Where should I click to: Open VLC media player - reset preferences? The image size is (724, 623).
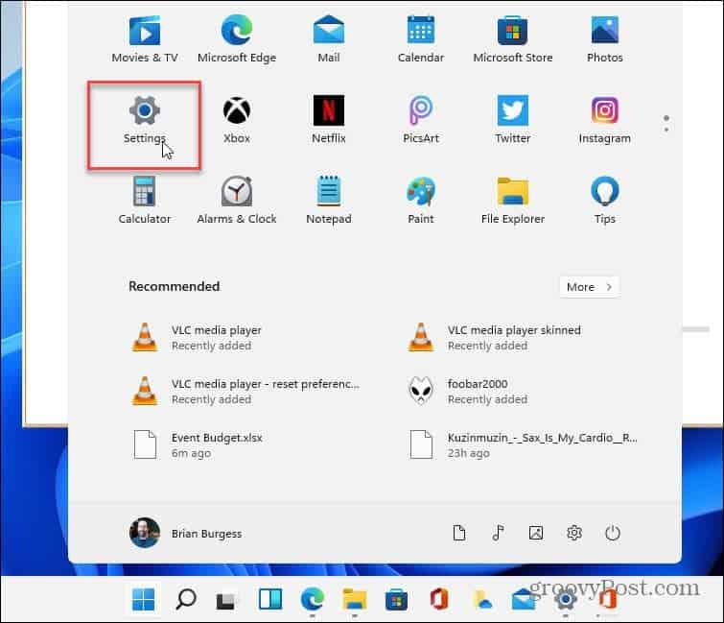tap(245, 392)
